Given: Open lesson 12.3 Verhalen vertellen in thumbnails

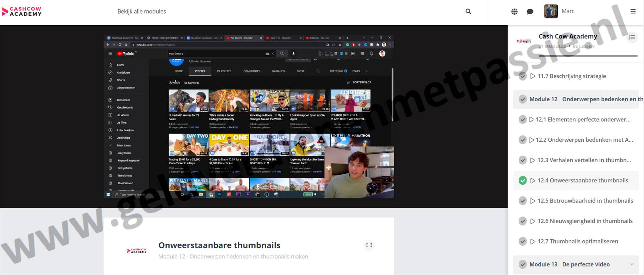Looking at the screenshot, I should [x=584, y=160].
